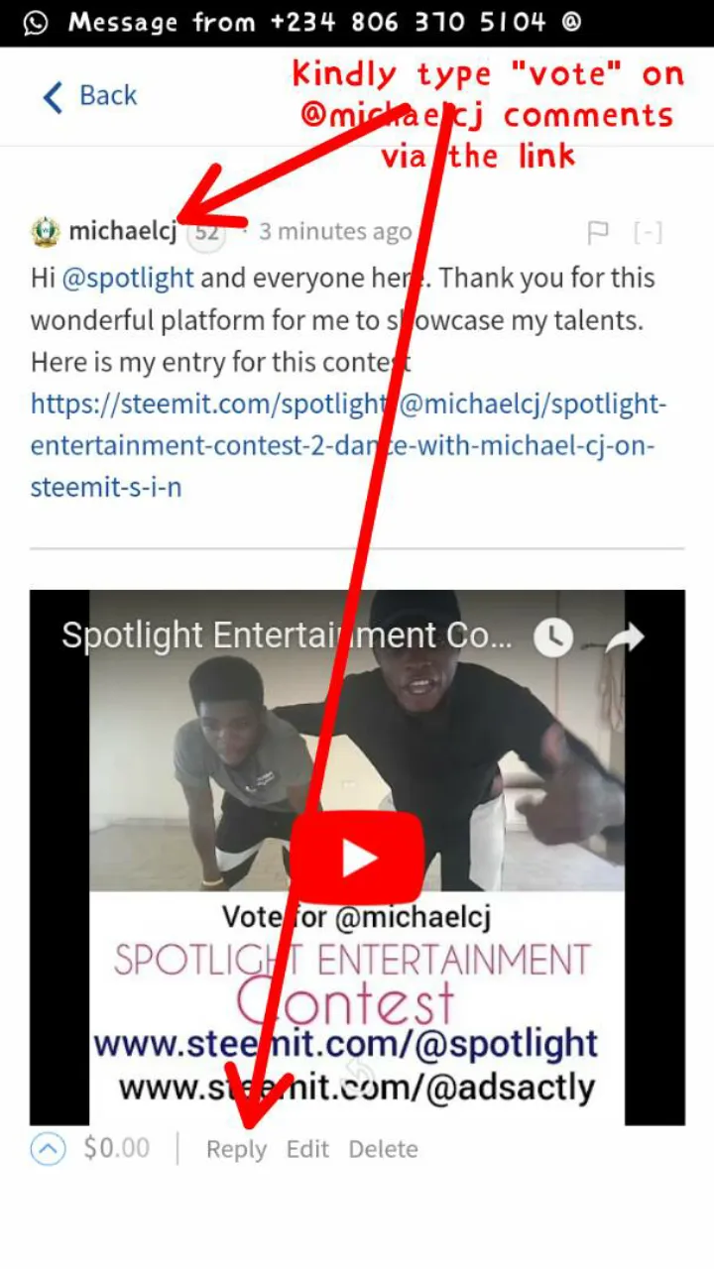
Task: Flag the comment with flag icon
Action: pos(598,233)
